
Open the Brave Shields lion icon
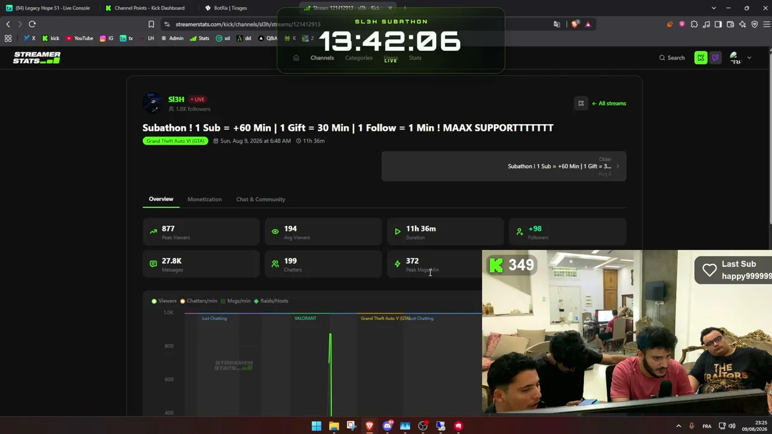coord(575,24)
